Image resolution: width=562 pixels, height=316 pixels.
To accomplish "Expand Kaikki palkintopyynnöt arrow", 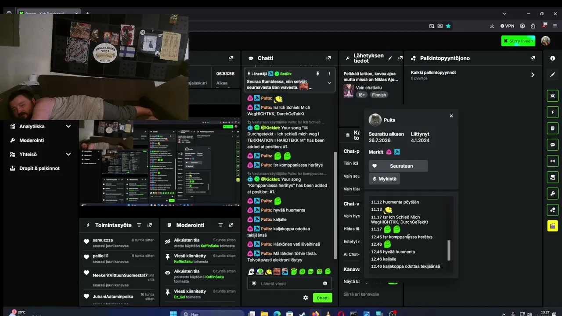I will 533,75.
